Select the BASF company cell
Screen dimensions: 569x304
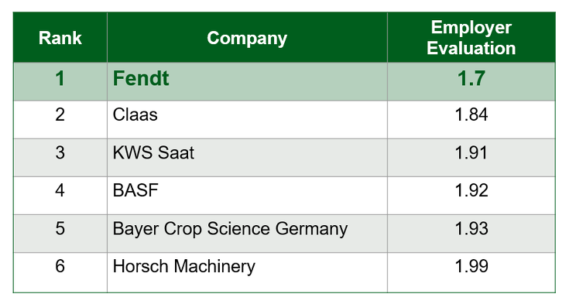click(x=247, y=196)
